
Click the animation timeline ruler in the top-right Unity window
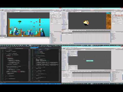click(91, 32)
